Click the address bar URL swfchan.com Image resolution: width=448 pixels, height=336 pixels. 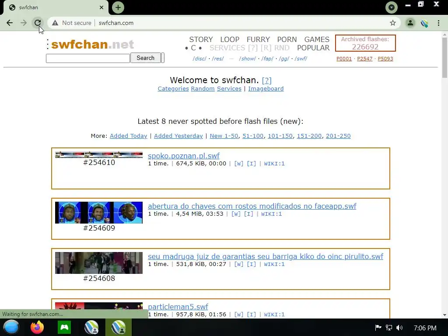(116, 23)
